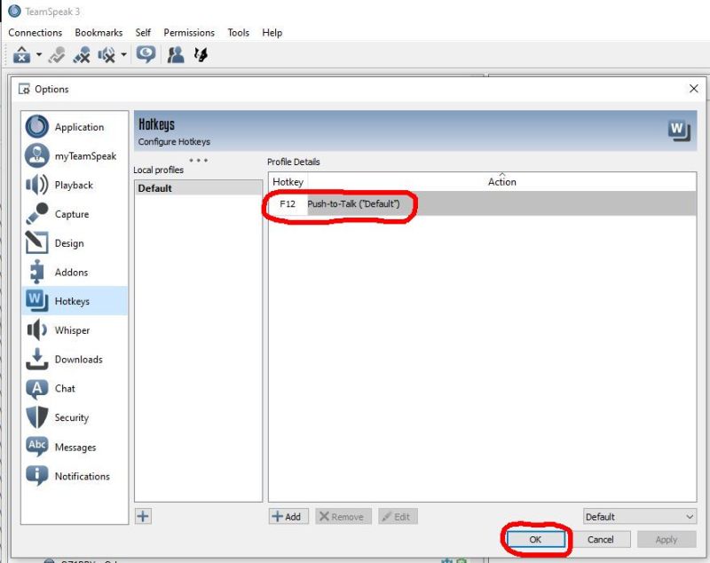Open the Default profile dropdown
The width and height of the screenshot is (710, 563).
[639, 516]
